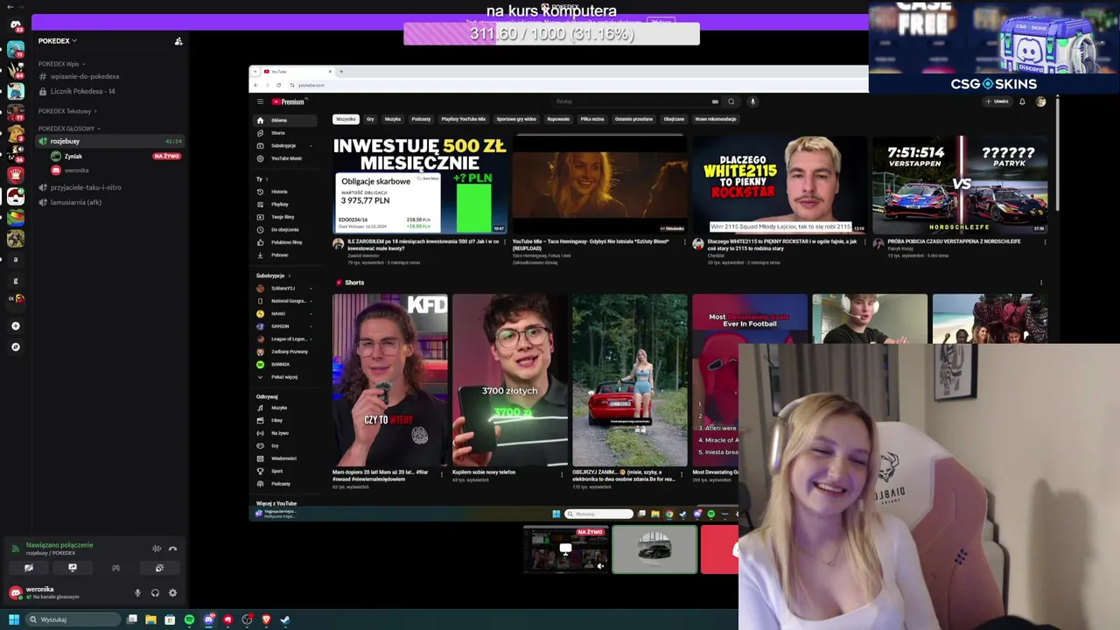
Task: Select the live stream tile labeled NA ŻYWO
Action: pos(566,549)
